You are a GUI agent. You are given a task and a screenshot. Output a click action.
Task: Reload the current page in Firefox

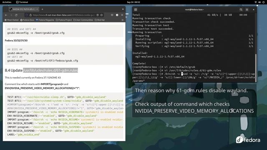point(16,15)
